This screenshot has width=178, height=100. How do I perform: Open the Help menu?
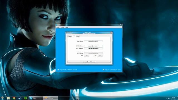point(67,27)
